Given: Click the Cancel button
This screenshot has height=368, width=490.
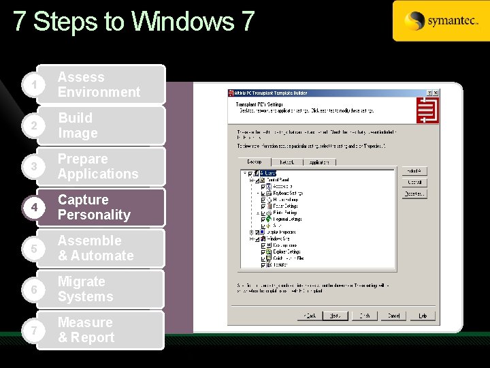Looking at the screenshot, I should (393, 316).
